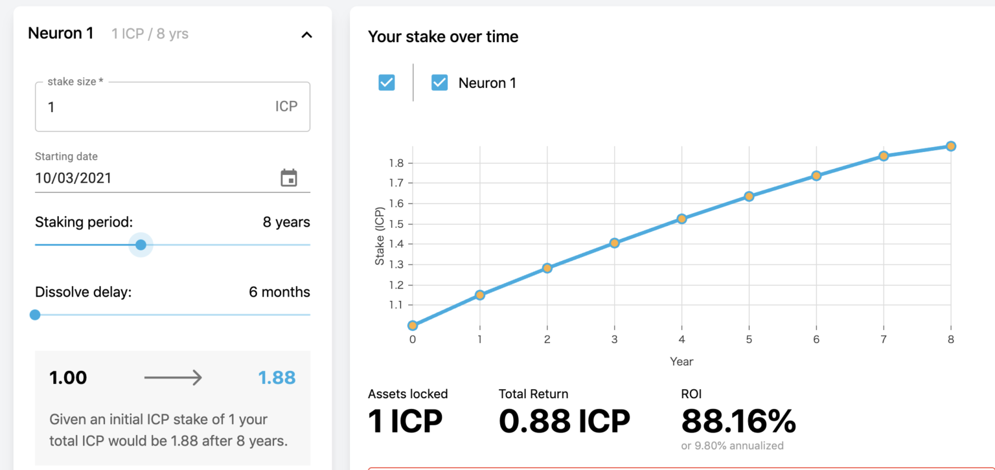Open the starting date calendar picker
The height and width of the screenshot is (470, 995).
tap(289, 178)
